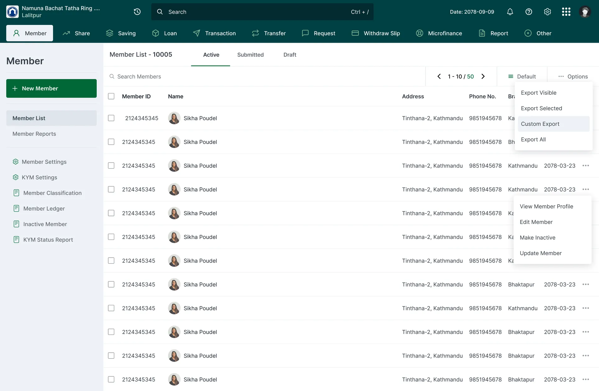Switch to the Active tab
The image size is (599, 391).
point(211,55)
